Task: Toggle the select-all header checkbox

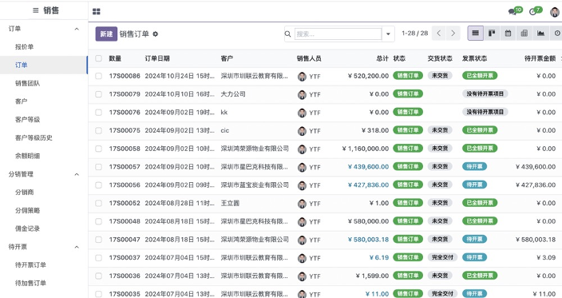Action: tap(98, 58)
